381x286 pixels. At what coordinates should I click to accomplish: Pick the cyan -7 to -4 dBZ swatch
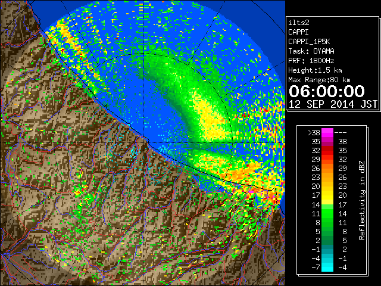click(x=327, y=267)
